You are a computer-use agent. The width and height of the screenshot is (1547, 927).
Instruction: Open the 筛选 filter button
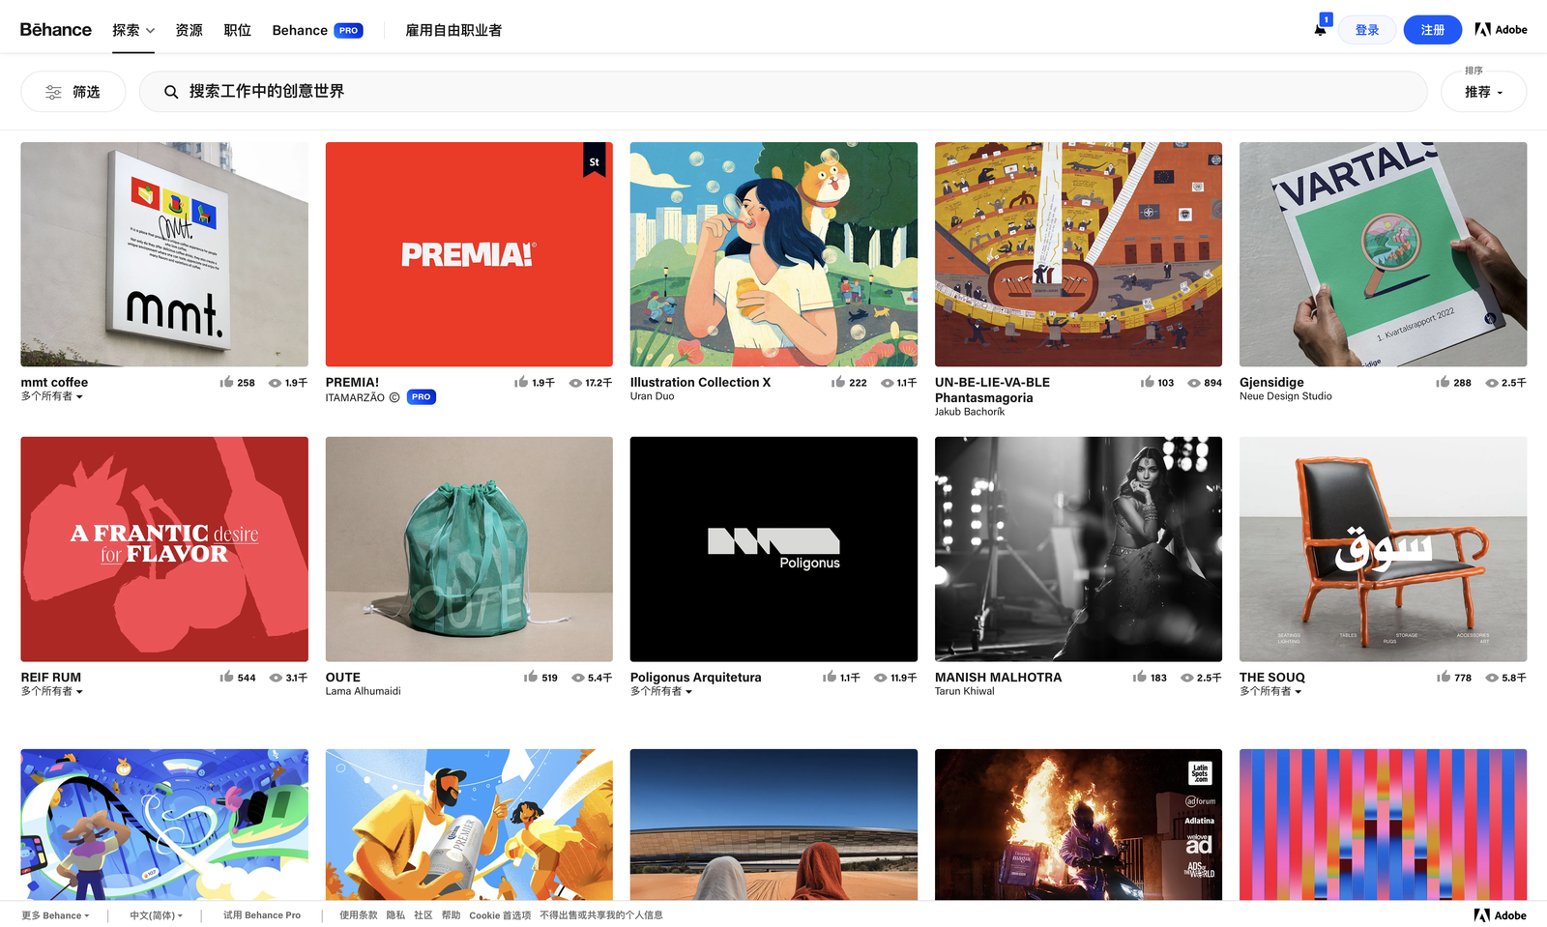pos(73,92)
